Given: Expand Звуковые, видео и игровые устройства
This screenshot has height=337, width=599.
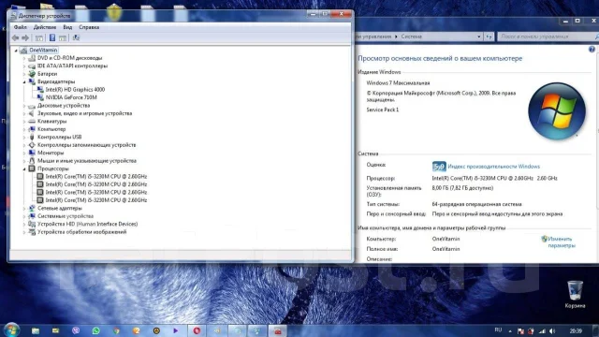Looking at the screenshot, I should (24, 113).
